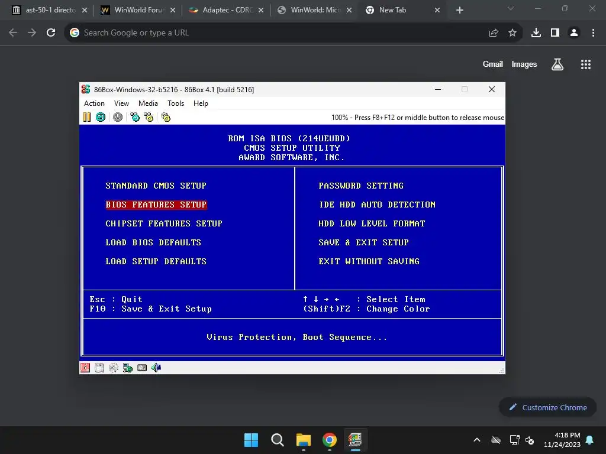Open Chrome from the taskbar
The width and height of the screenshot is (606, 454).
pos(330,440)
